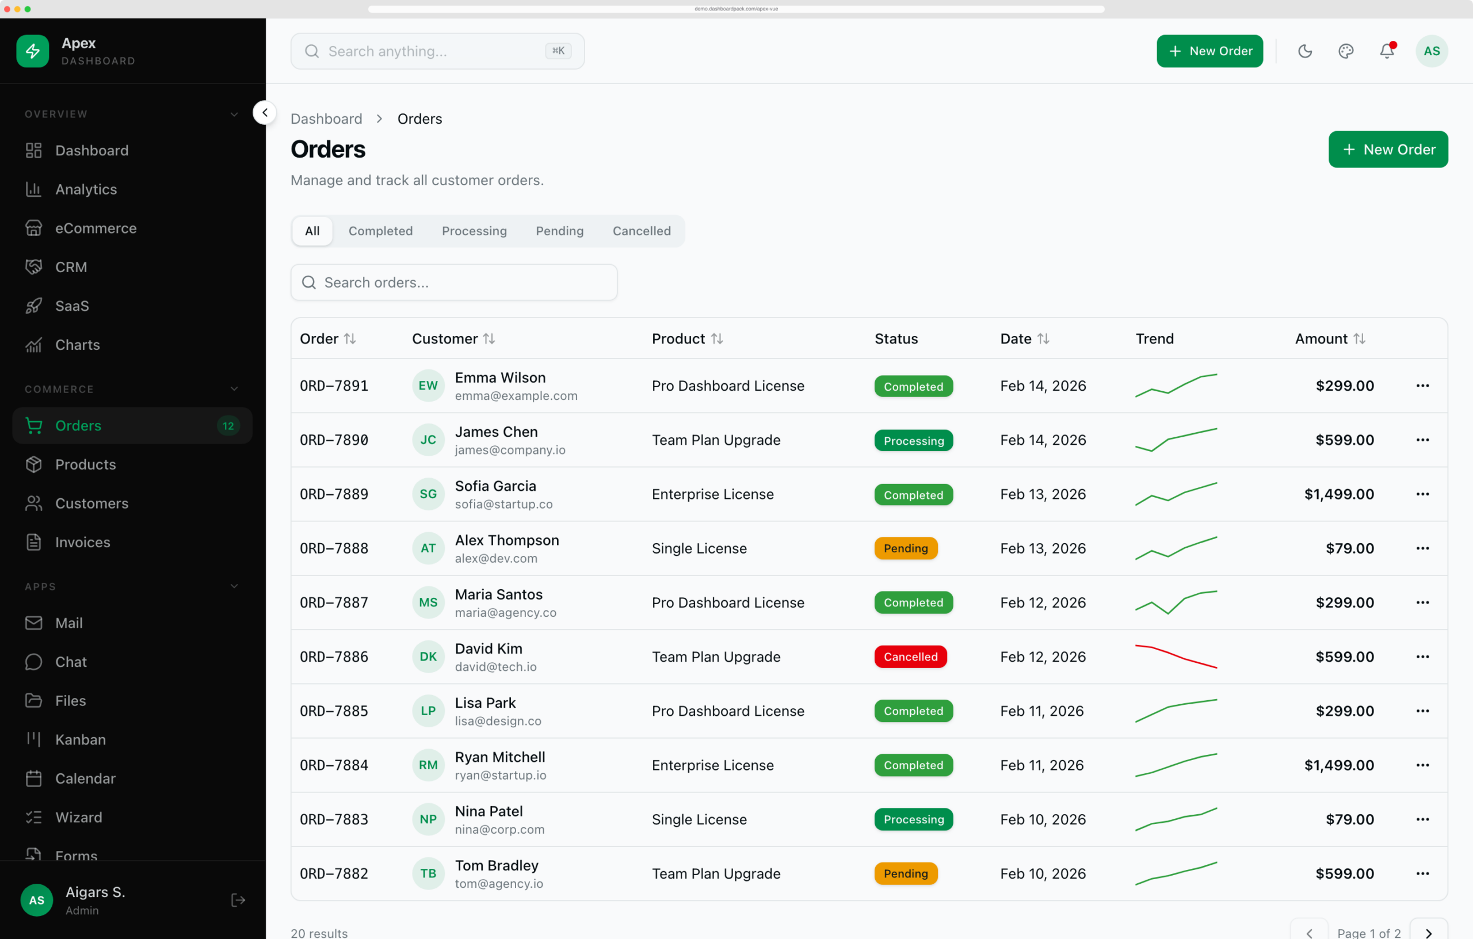Image resolution: width=1473 pixels, height=939 pixels.
Task: Open row actions menu for ORD-7887
Action: click(x=1422, y=602)
